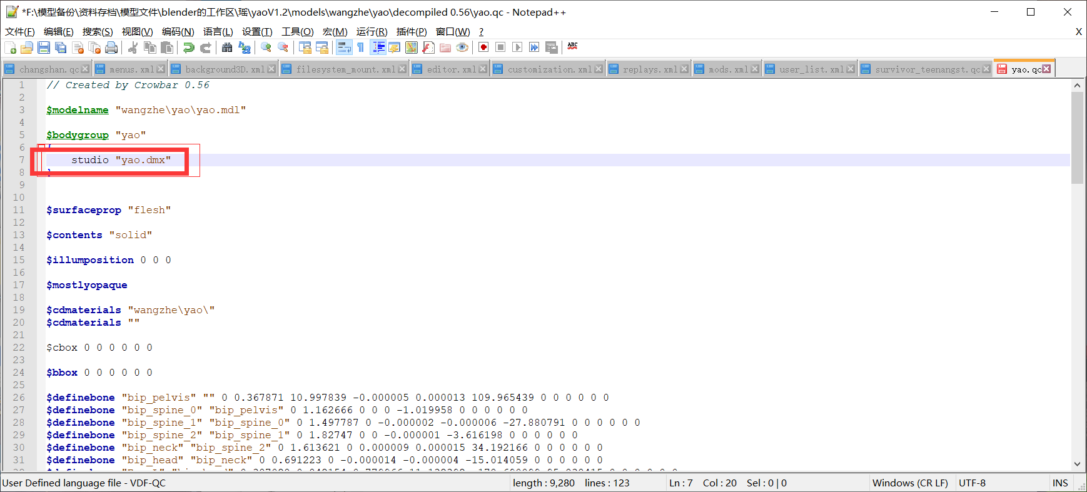Image resolution: width=1087 pixels, height=492 pixels.
Task: Toggle show all characters pilcrow
Action: click(361, 48)
